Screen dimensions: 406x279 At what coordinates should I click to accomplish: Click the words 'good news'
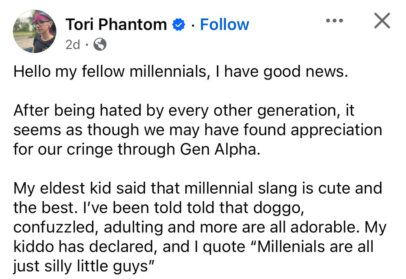coord(308,72)
